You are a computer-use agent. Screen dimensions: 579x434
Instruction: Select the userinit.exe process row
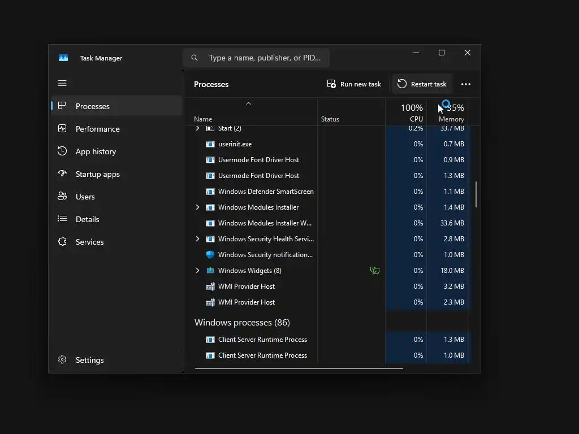pyautogui.click(x=327, y=144)
